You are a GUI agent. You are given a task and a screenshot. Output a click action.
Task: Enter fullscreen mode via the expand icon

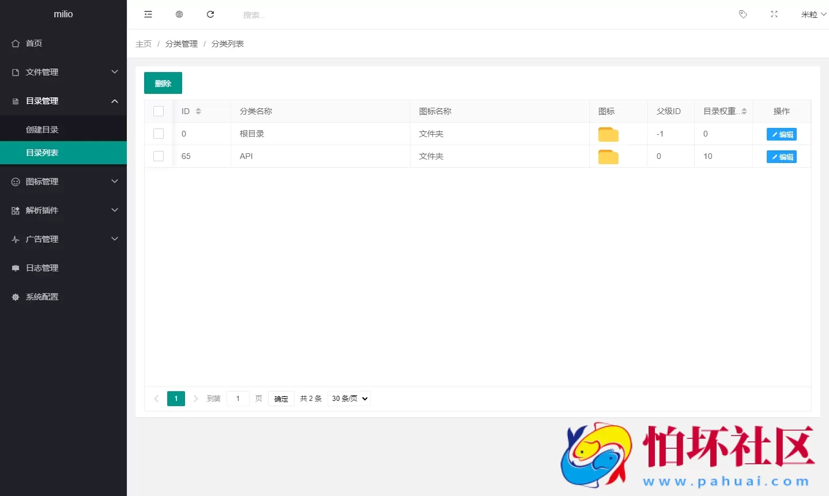(774, 14)
